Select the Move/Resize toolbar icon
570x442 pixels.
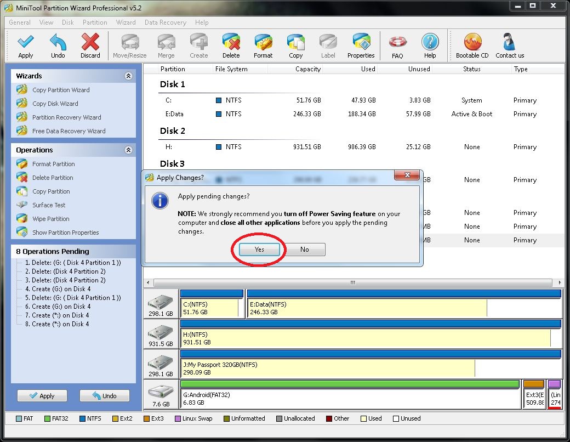pyautogui.click(x=130, y=46)
